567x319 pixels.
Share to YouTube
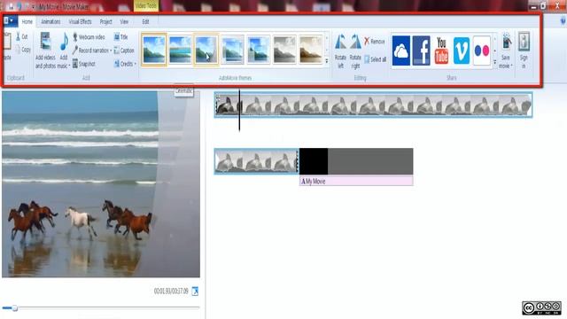441,51
